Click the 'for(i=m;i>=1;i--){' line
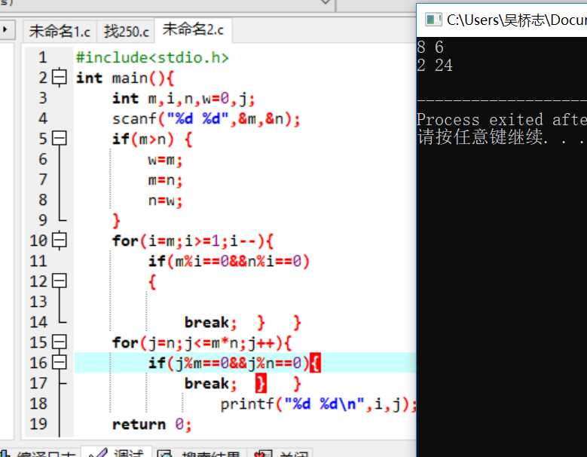This screenshot has width=587, height=457. [x=193, y=241]
